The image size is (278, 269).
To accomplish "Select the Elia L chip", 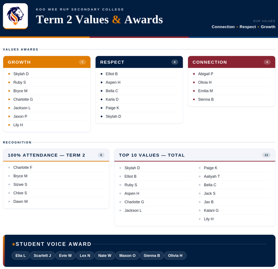I will pyautogui.click(x=21, y=255).
